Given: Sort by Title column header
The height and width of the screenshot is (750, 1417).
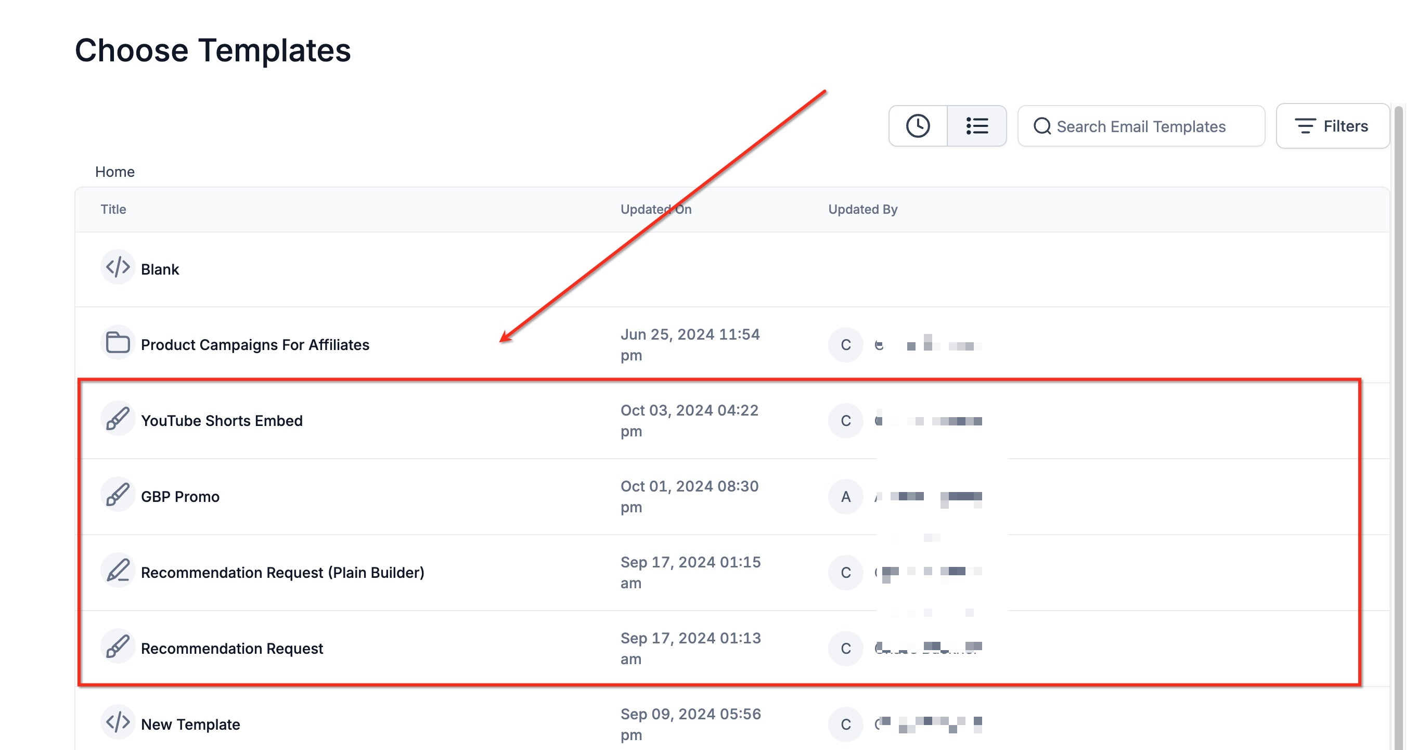Looking at the screenshot, I should [113, 209].
